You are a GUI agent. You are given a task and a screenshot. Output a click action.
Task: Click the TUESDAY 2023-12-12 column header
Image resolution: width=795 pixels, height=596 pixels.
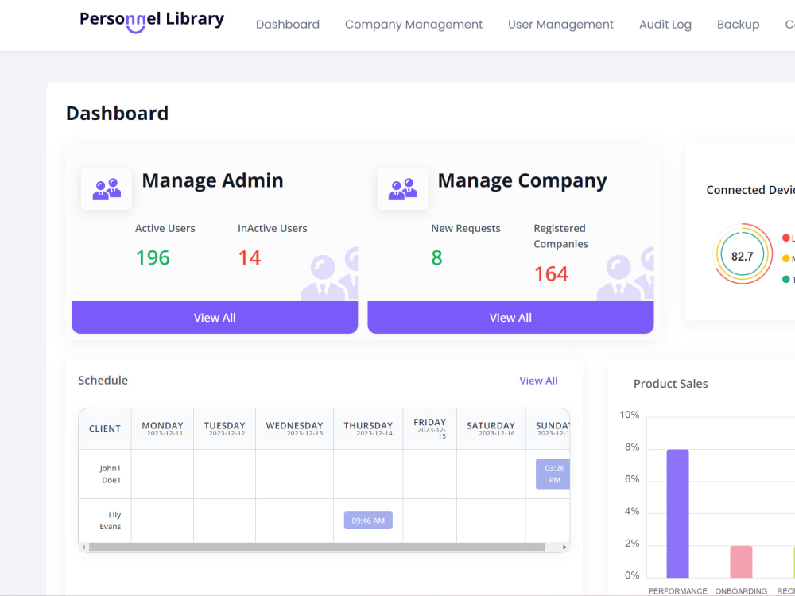[x=225, y=429]
